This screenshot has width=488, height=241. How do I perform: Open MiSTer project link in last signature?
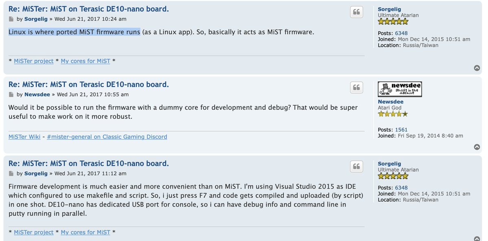coord(34,232)
